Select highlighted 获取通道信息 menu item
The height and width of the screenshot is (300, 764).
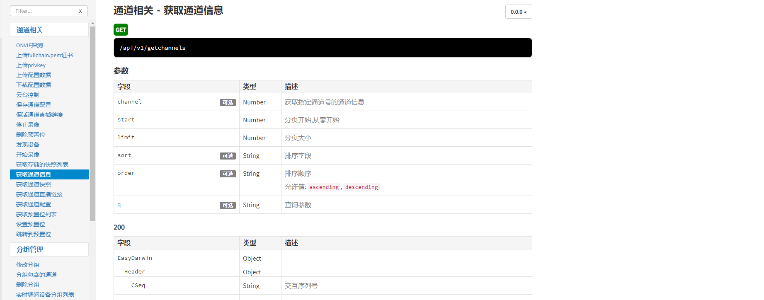point(49,174)
